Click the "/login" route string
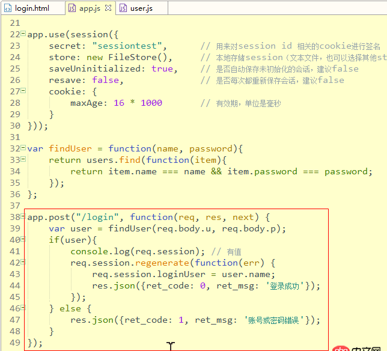This screenshot has width=387, height=351. coord(97,217)
